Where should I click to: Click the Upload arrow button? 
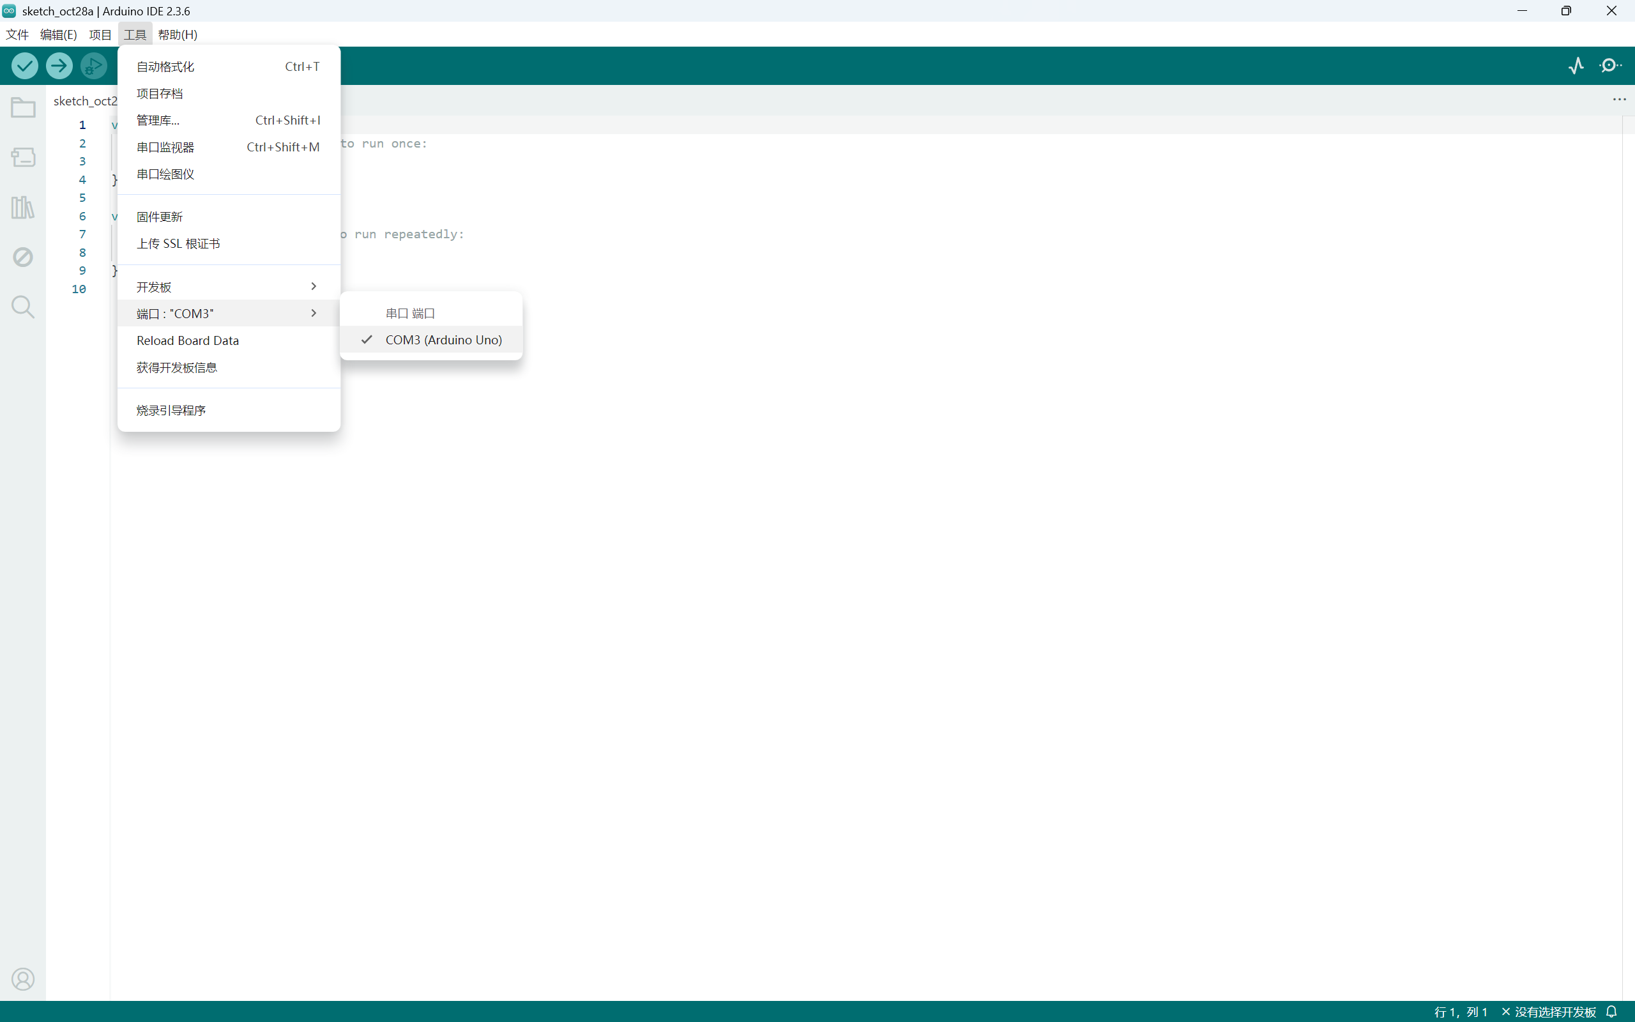point(59,66)
